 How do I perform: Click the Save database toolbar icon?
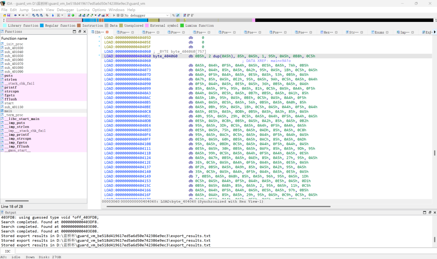[8, 15]
